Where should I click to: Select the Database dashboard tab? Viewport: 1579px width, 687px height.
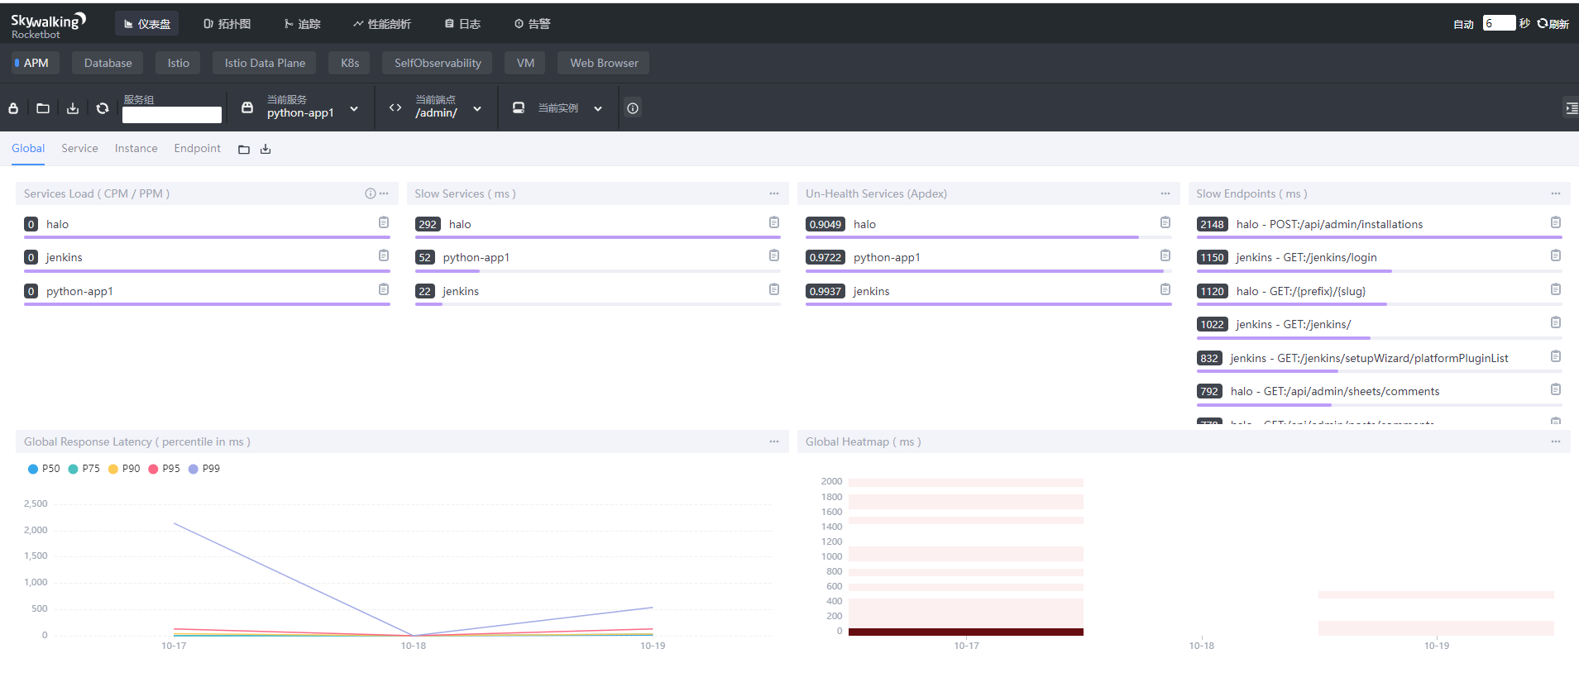point(108,63)
